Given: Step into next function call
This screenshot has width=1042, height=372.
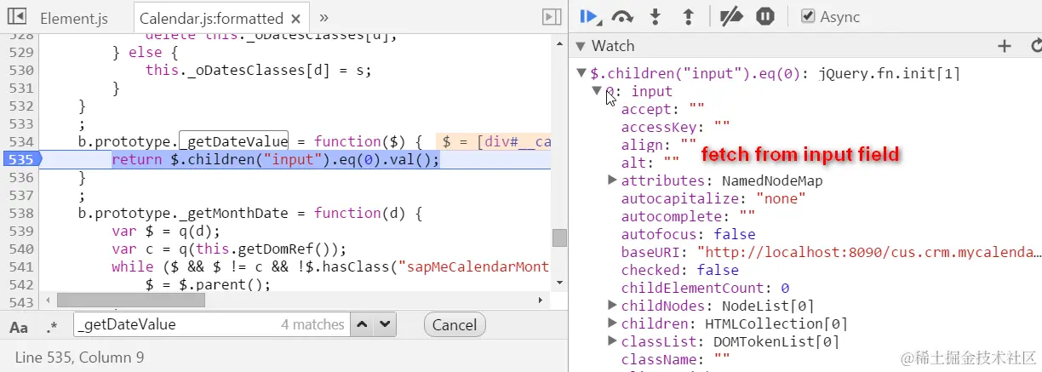Looking at the screenshot, I should [x=655, y=17].
